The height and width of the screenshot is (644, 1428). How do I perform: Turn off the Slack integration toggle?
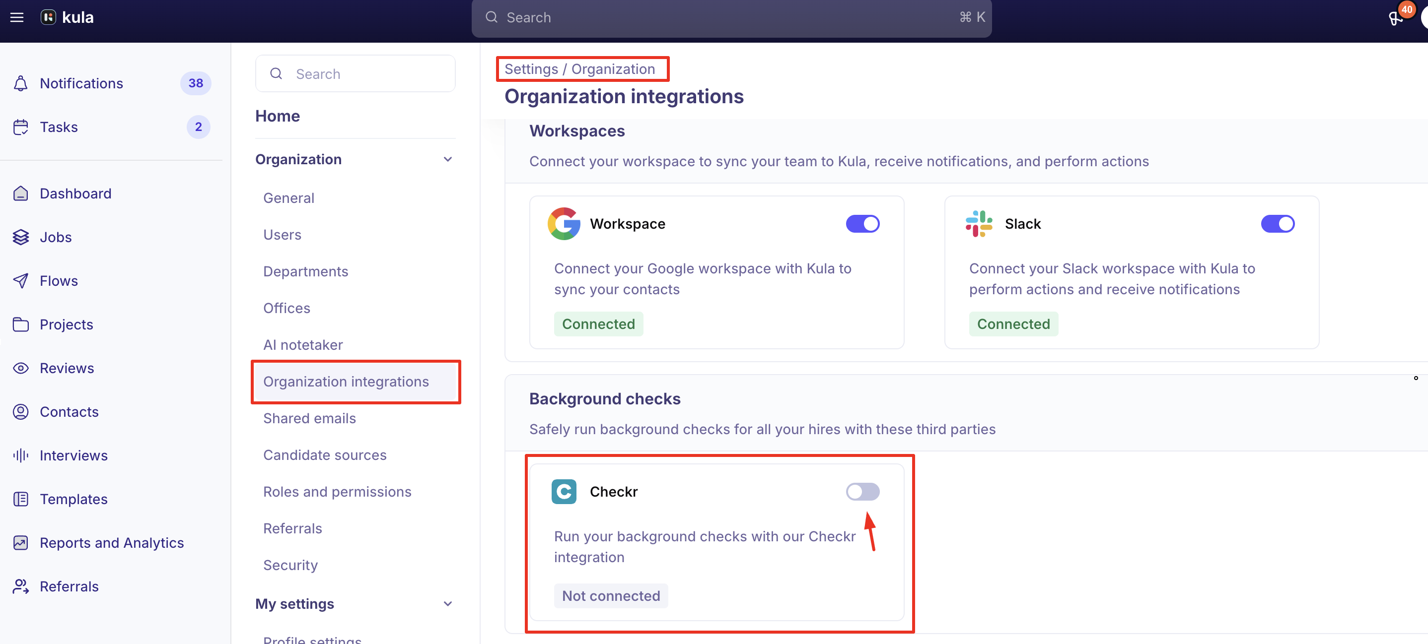point(1277,224)
